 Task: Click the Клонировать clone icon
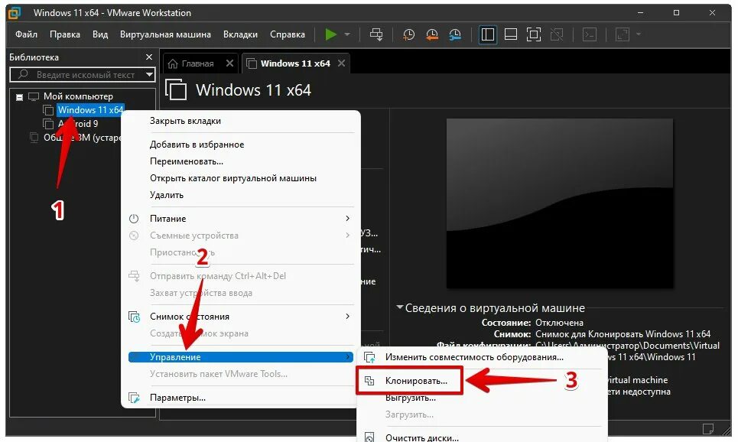tap(370, 381)
